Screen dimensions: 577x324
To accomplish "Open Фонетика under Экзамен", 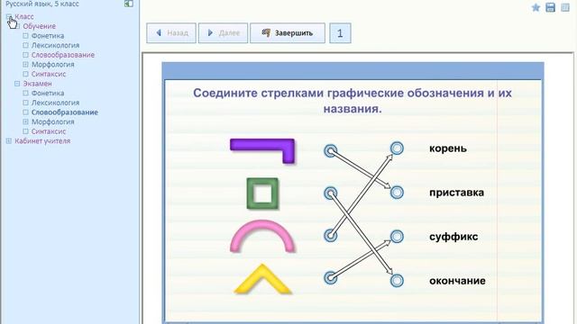I will point(48,93).
